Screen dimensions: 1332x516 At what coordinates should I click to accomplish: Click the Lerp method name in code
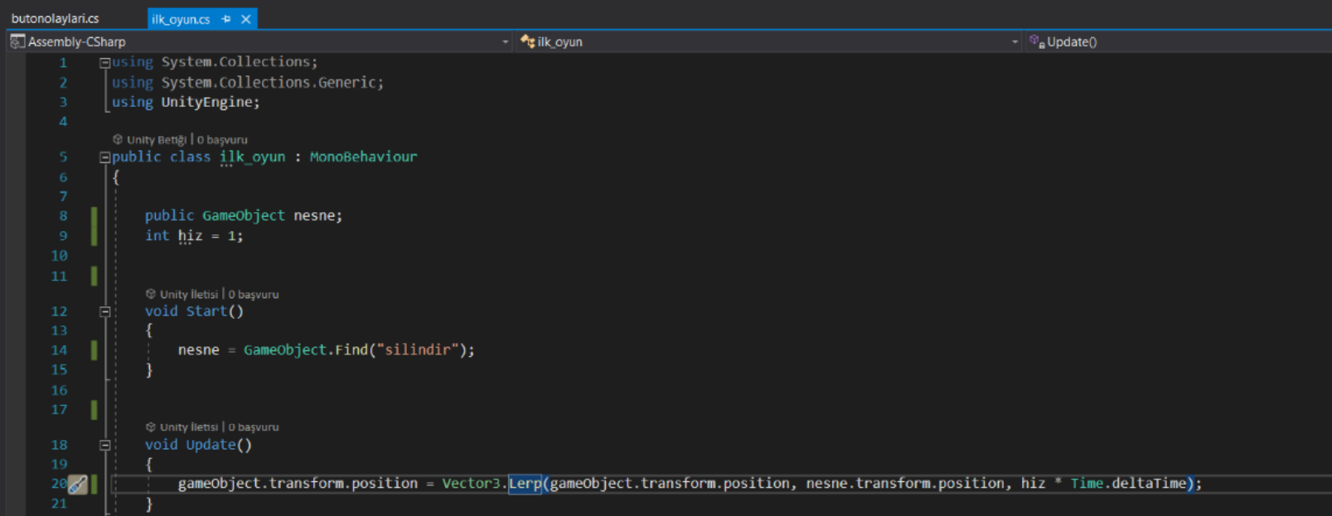(x=525, y=484)
